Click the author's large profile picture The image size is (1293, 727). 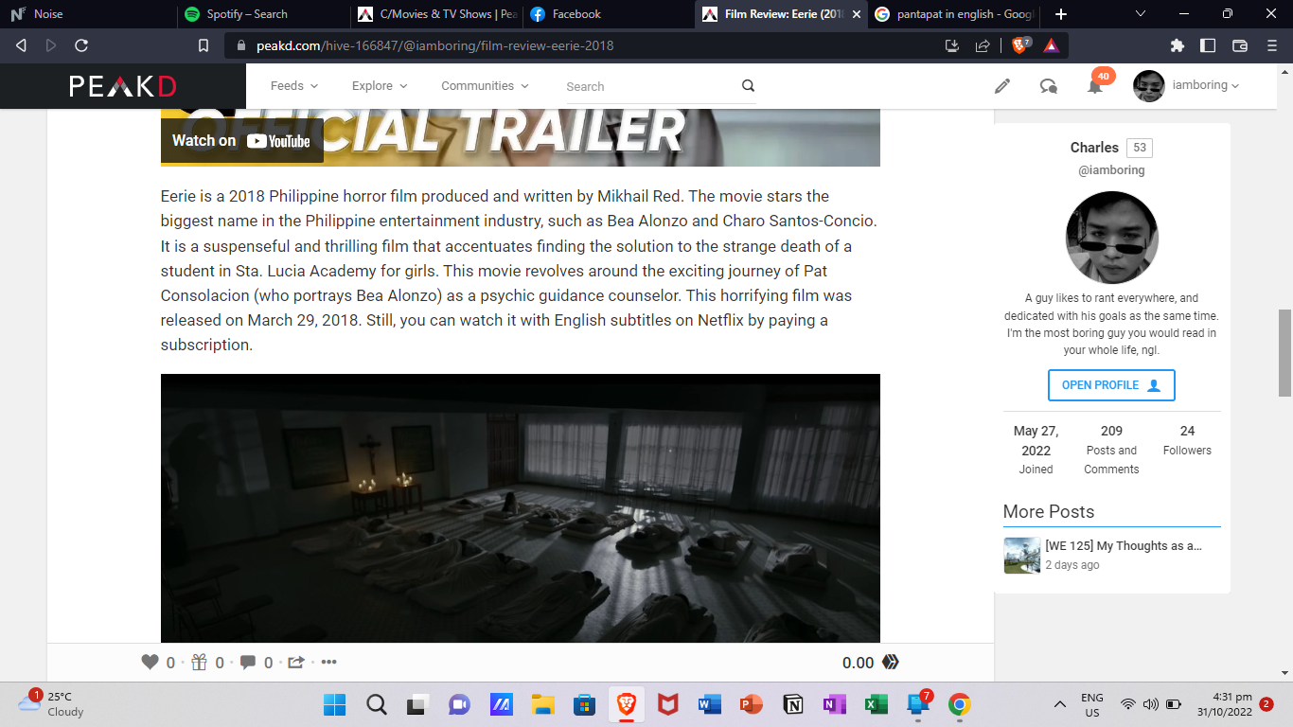pos(1112,238)
